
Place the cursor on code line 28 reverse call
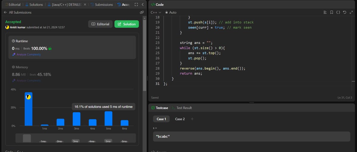pos(212,68)
